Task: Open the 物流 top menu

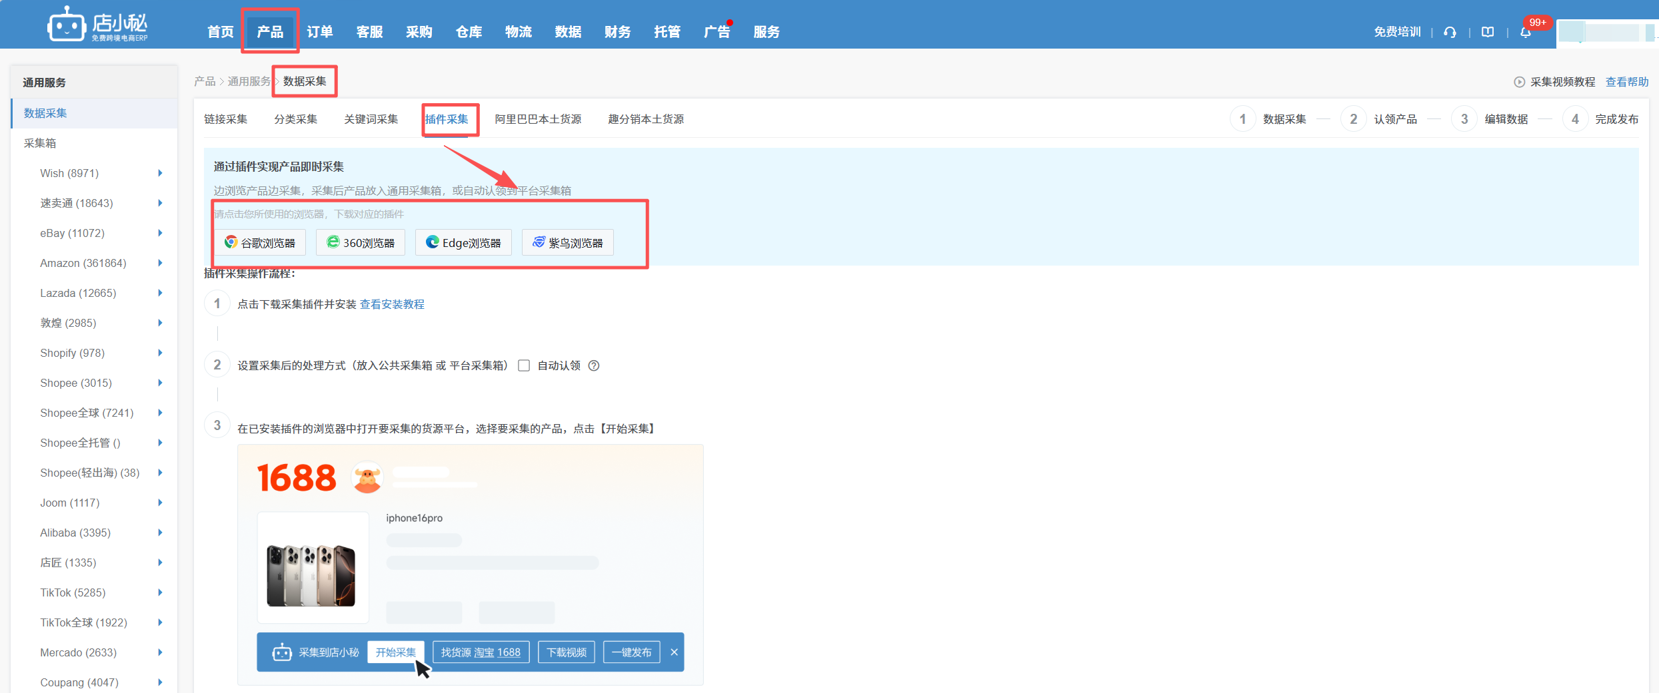Action: tap(519, 32)
